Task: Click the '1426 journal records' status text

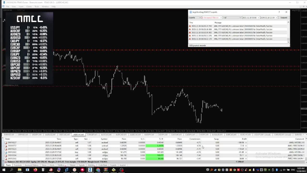Action: pyautogui.click(x=197, y=45)
